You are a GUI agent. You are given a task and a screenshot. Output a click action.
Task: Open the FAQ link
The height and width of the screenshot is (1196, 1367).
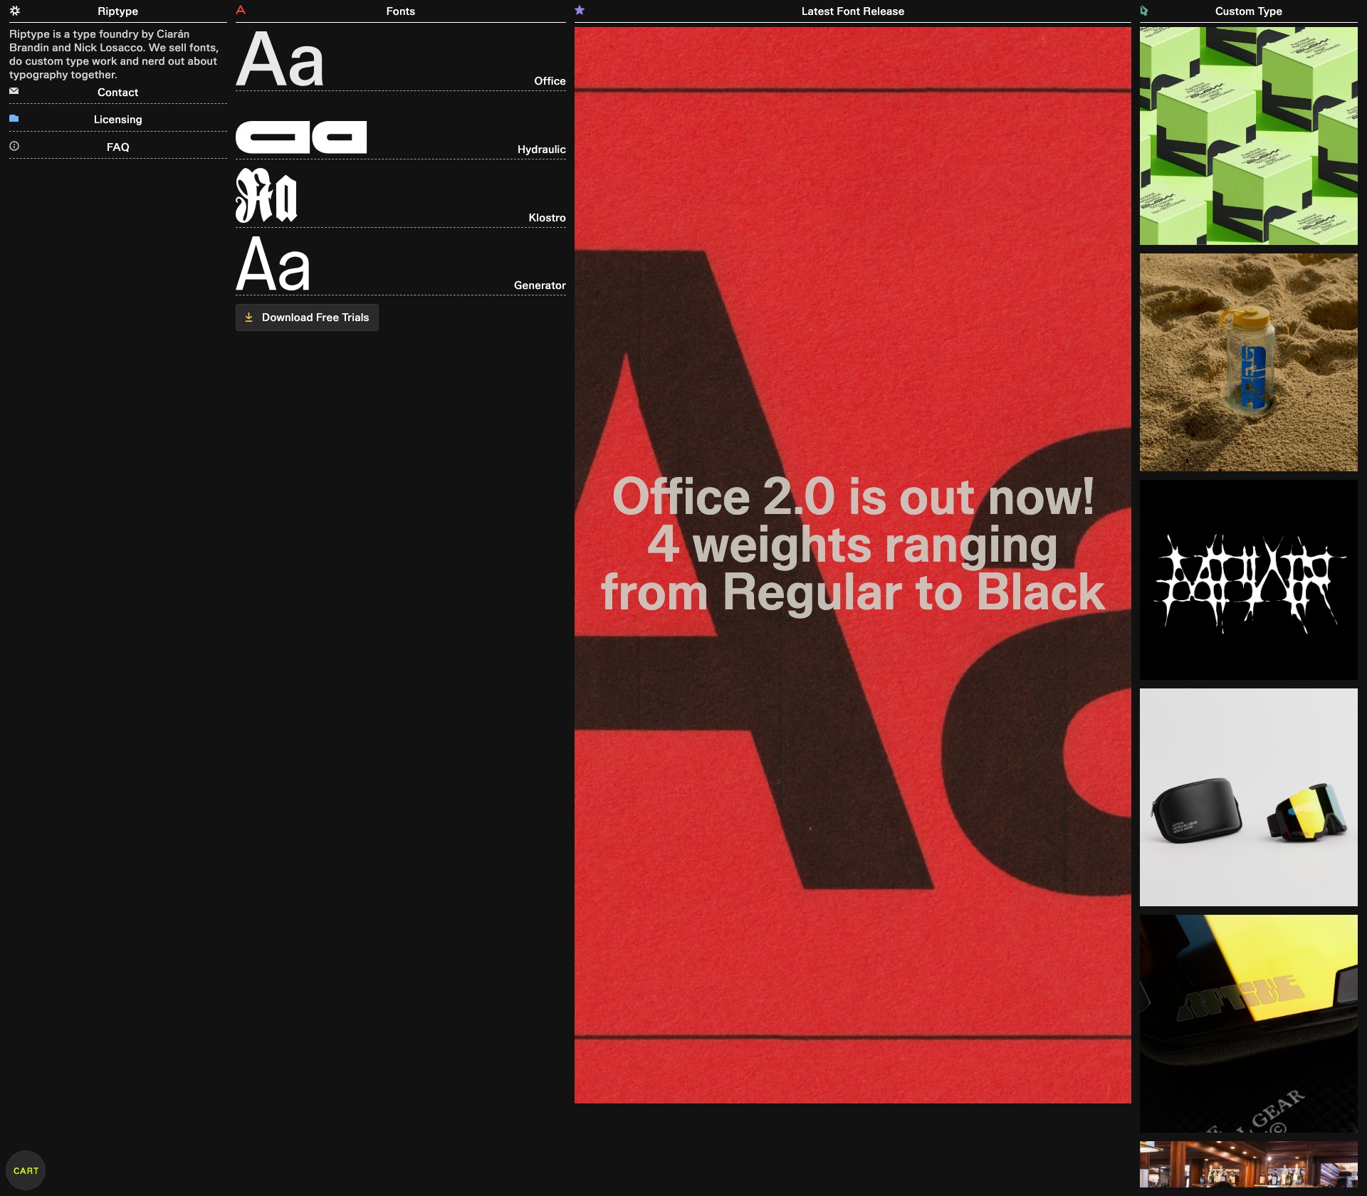click(x=118, y=147)
